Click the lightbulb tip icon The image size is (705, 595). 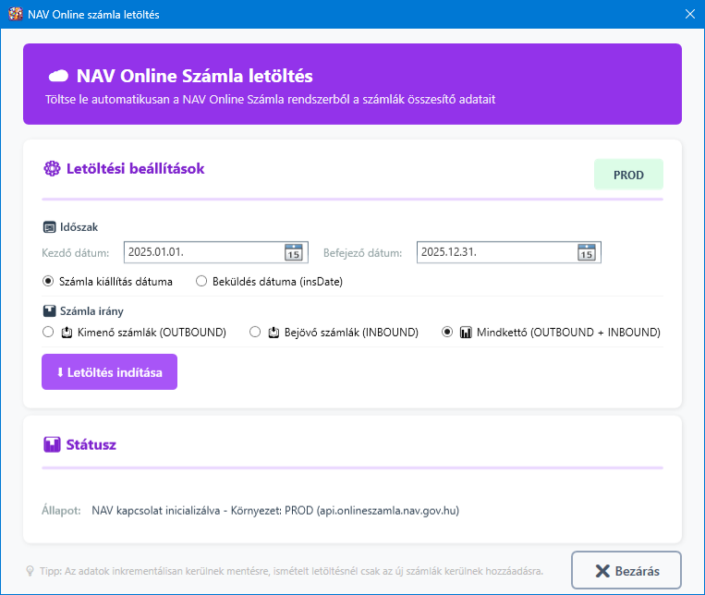click(x=30, y=570)
